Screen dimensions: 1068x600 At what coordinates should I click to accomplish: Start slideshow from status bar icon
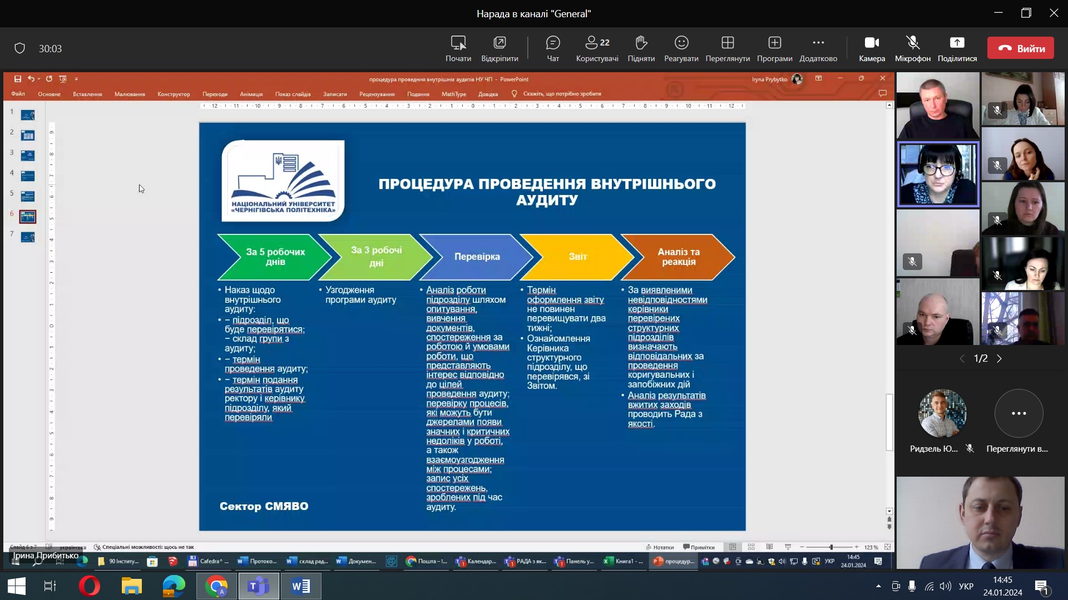[788, 547]
